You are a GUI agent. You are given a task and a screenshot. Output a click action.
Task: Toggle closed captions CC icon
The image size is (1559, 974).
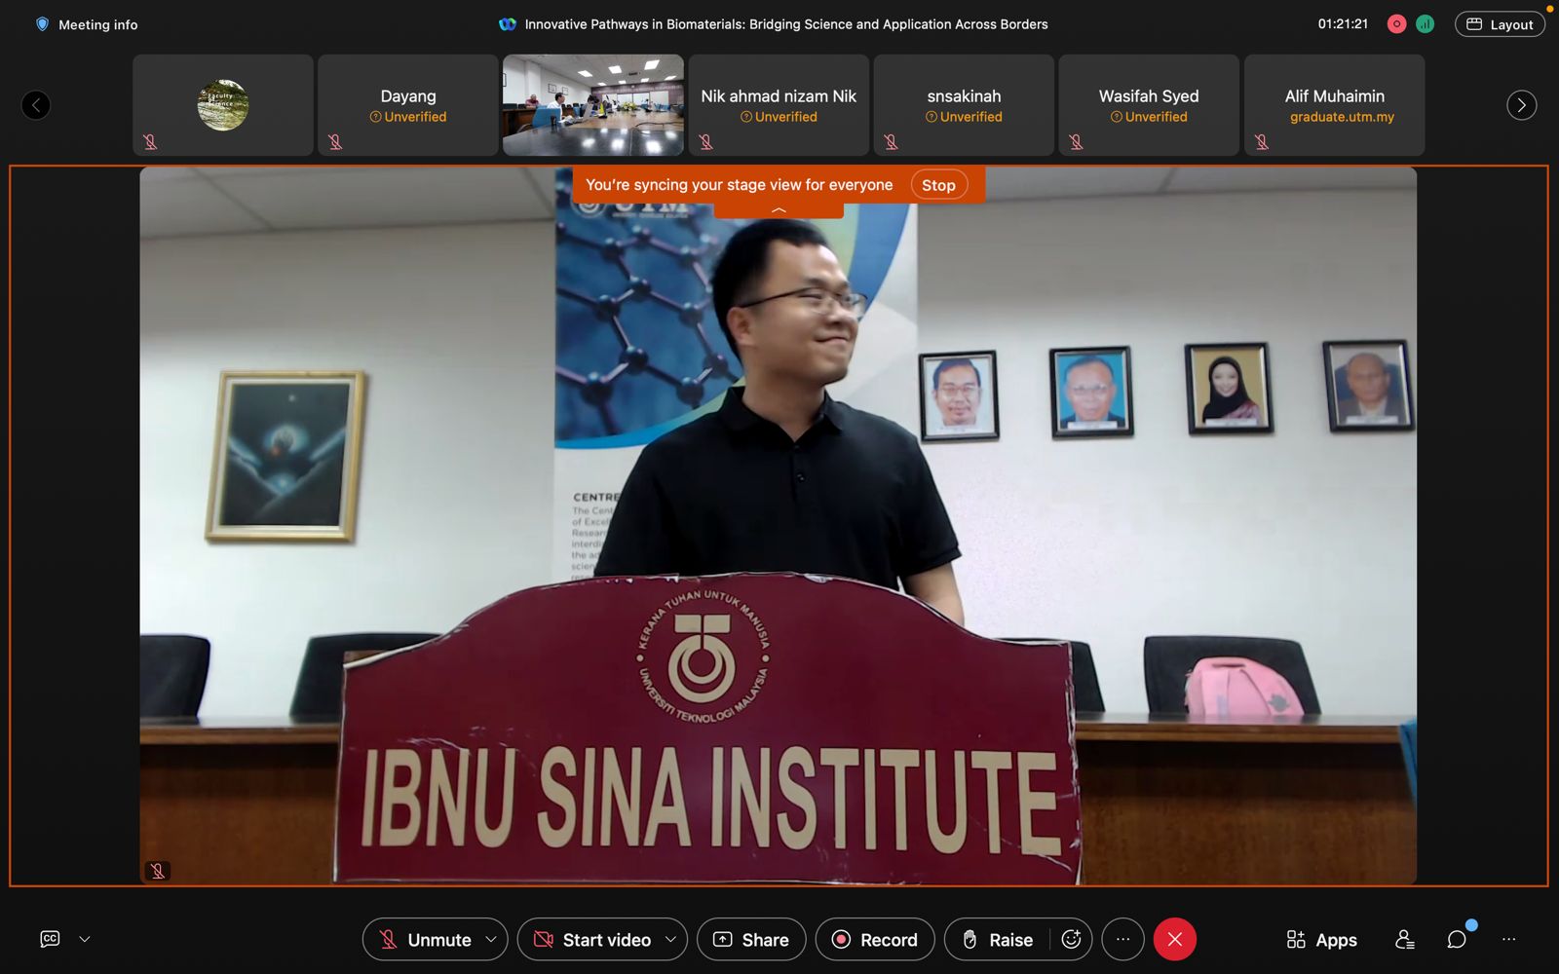click(x=50, y=939)
